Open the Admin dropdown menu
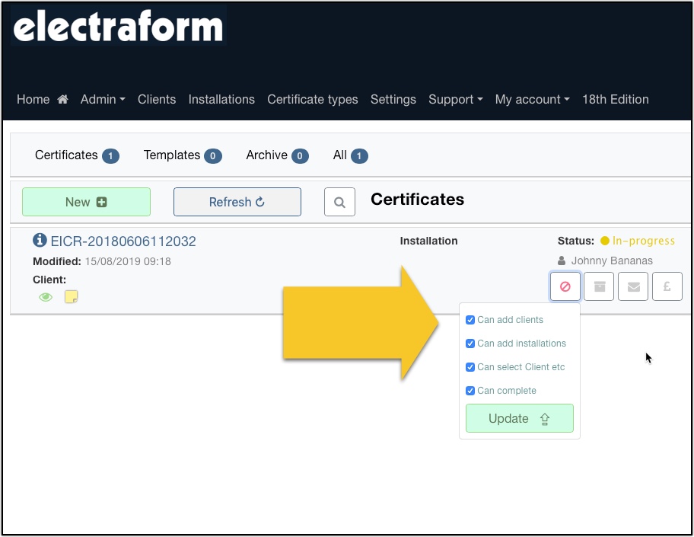The height and width of the screenshot is (537, 694). 103,99
